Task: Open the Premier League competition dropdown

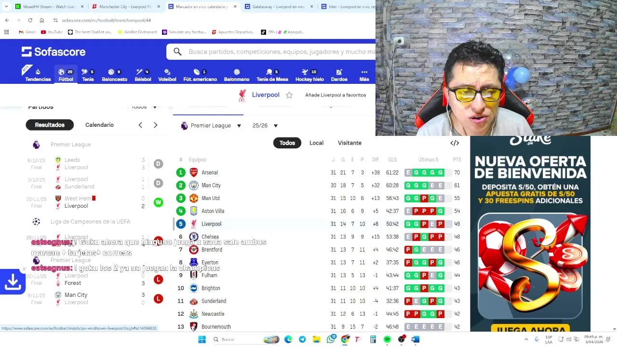Action: point(211,125)
